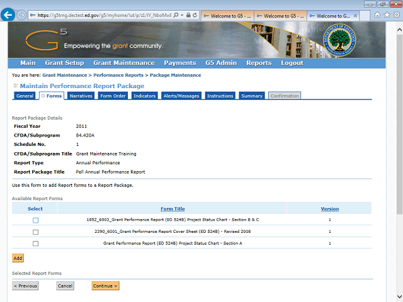Click the 'Annual Performance' report type value

pos(98,163)
